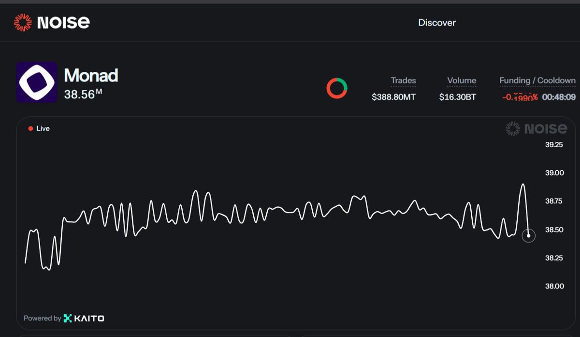
Task: Click the current price marker on chart
Action: 529,236
